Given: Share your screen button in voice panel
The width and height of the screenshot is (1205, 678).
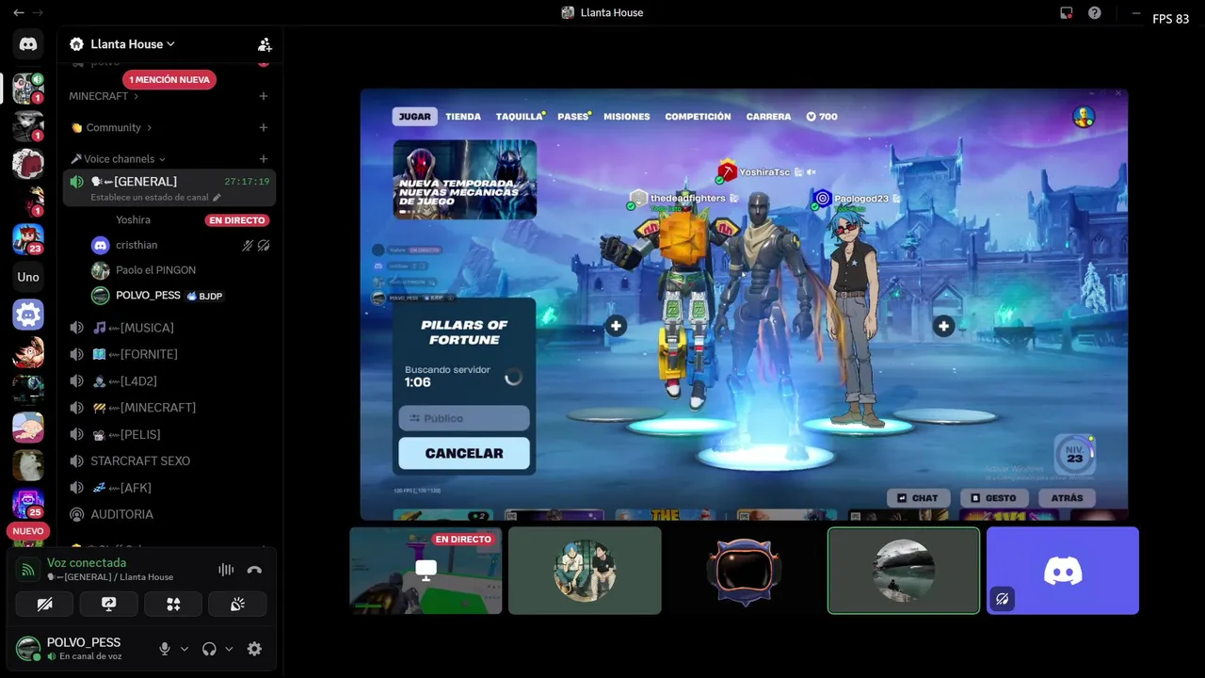Looking at the screenshot, I should (x=108, y=605).
